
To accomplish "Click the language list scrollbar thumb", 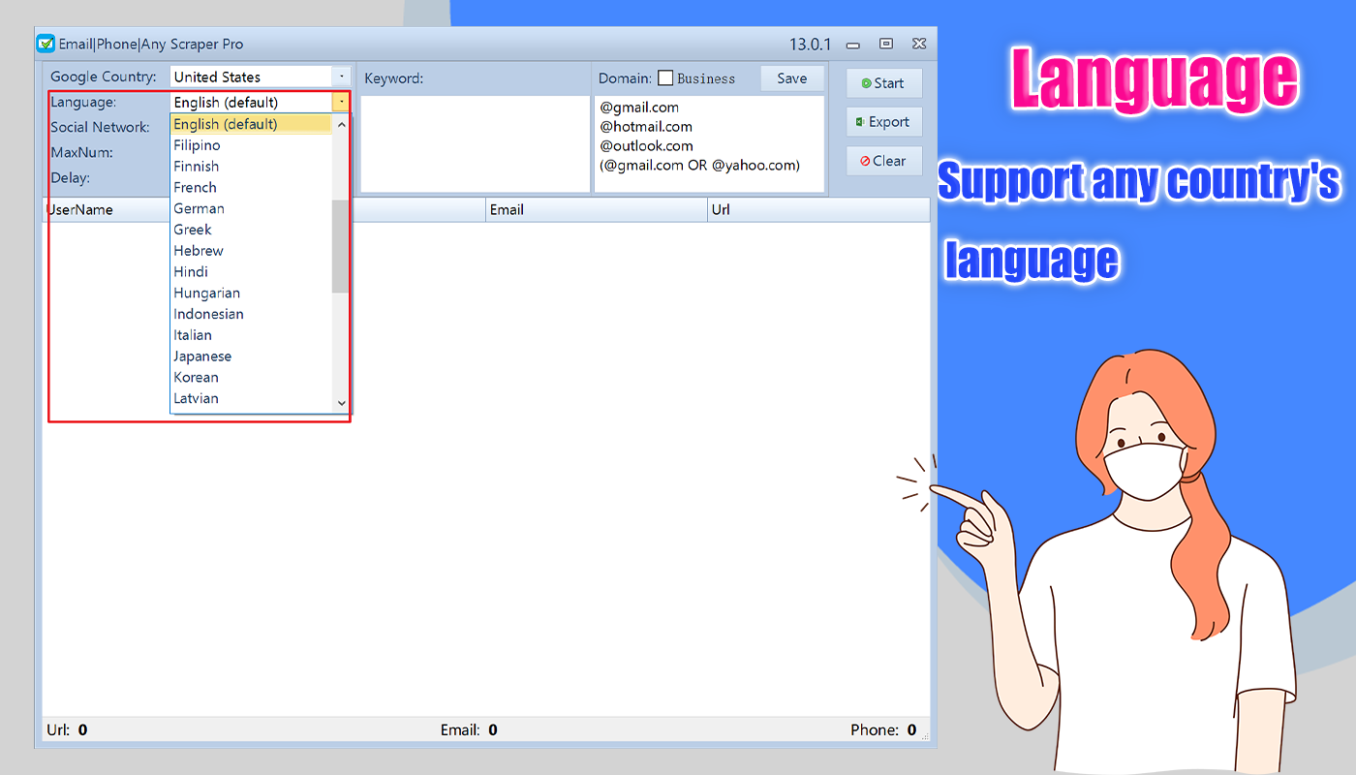I will (340, 246).
